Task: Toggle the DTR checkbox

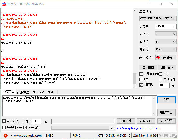Action: tap(161, 74)
